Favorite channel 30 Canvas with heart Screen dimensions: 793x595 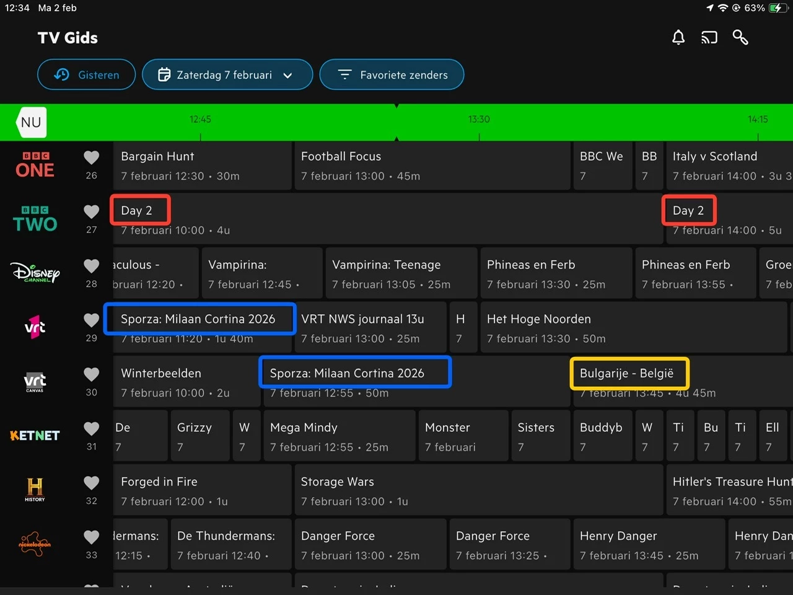tap(92, 374)
